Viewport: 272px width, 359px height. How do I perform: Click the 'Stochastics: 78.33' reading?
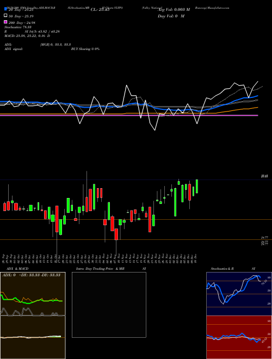pos(18,27)
